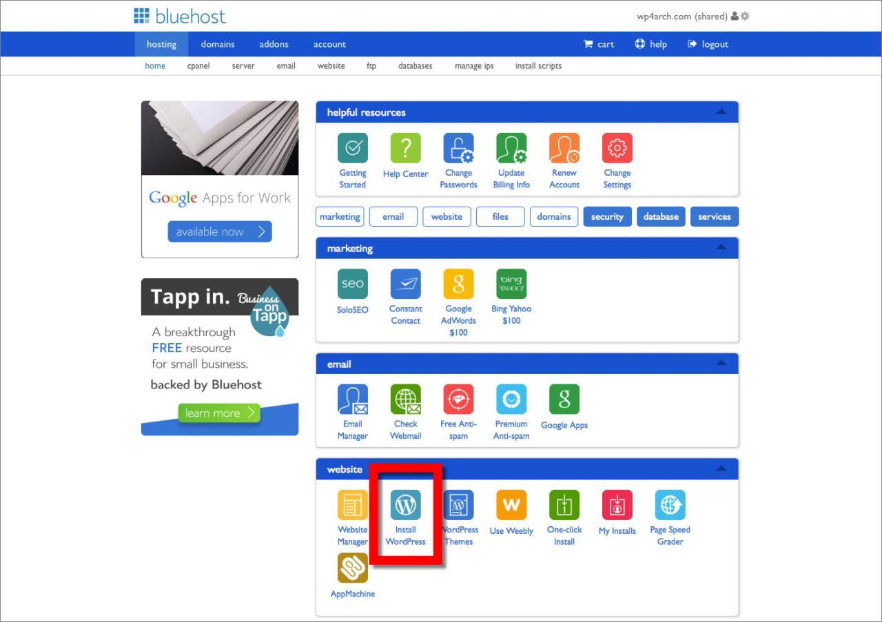882x622 pixels.
Task: Open the Website Manager icon
Action: coord(352,505)
